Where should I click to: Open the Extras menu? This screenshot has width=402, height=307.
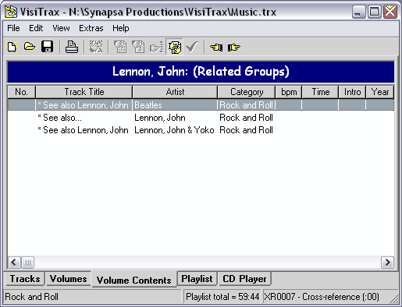[91, 28]
